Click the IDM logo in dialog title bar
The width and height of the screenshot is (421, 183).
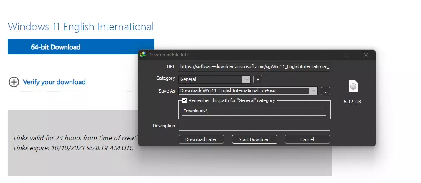click(143, 55)
